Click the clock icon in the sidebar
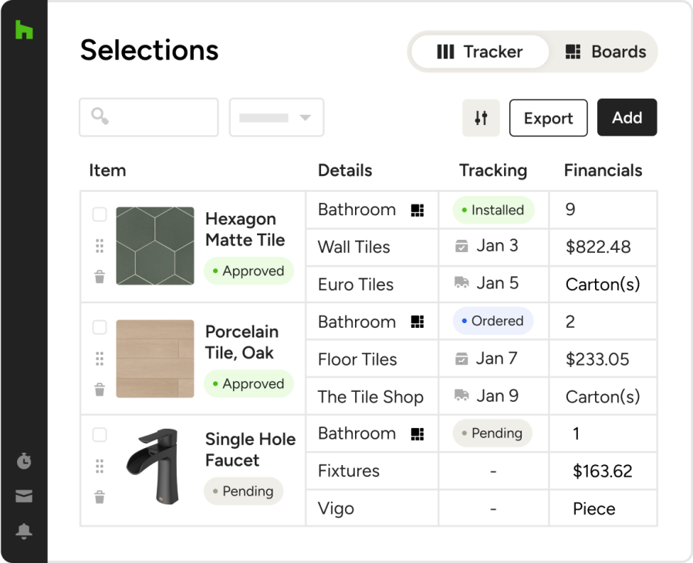Screen dimensions: 693x563 [x=24, y=462]
